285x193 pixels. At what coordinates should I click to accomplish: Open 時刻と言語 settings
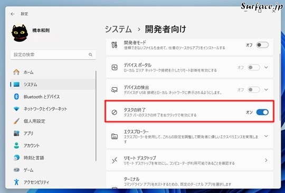click(53, 158)
